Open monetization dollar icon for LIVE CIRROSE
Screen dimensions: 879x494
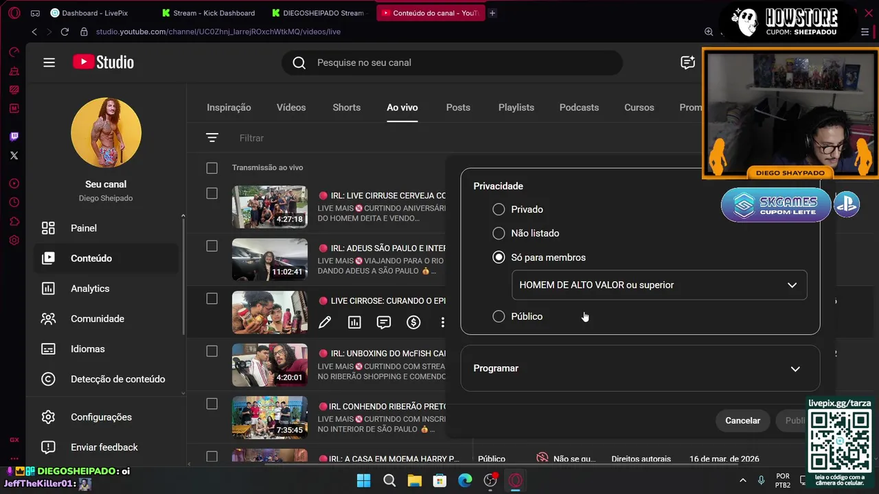[413, 322]
